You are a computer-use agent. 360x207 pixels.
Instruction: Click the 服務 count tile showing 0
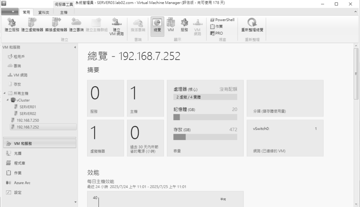point(105,98)
